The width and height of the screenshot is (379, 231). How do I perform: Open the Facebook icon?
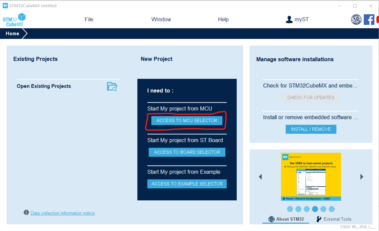(369, 20)
